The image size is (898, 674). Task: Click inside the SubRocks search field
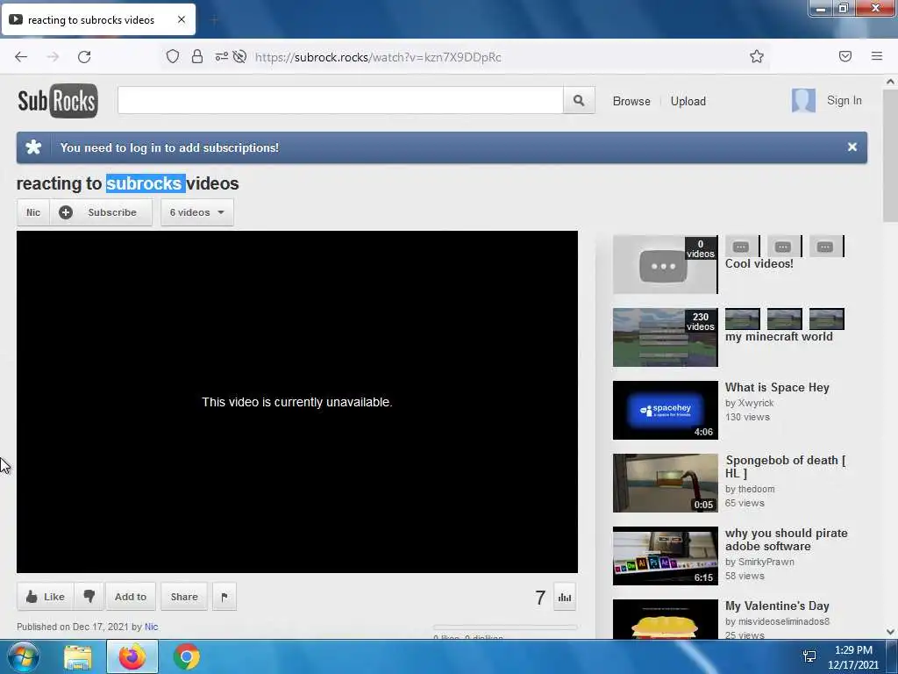[340, 100]
